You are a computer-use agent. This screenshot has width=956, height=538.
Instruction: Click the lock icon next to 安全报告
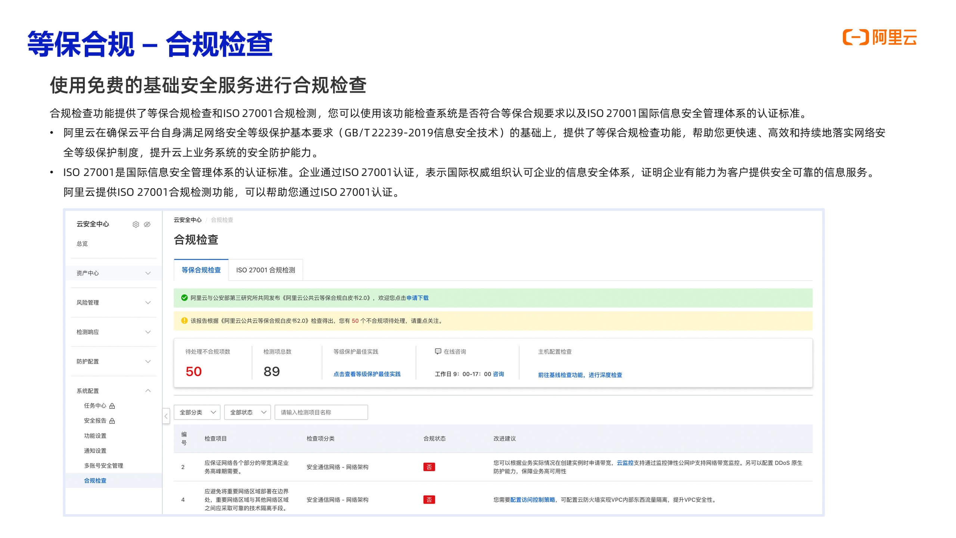tap(112, 421)
